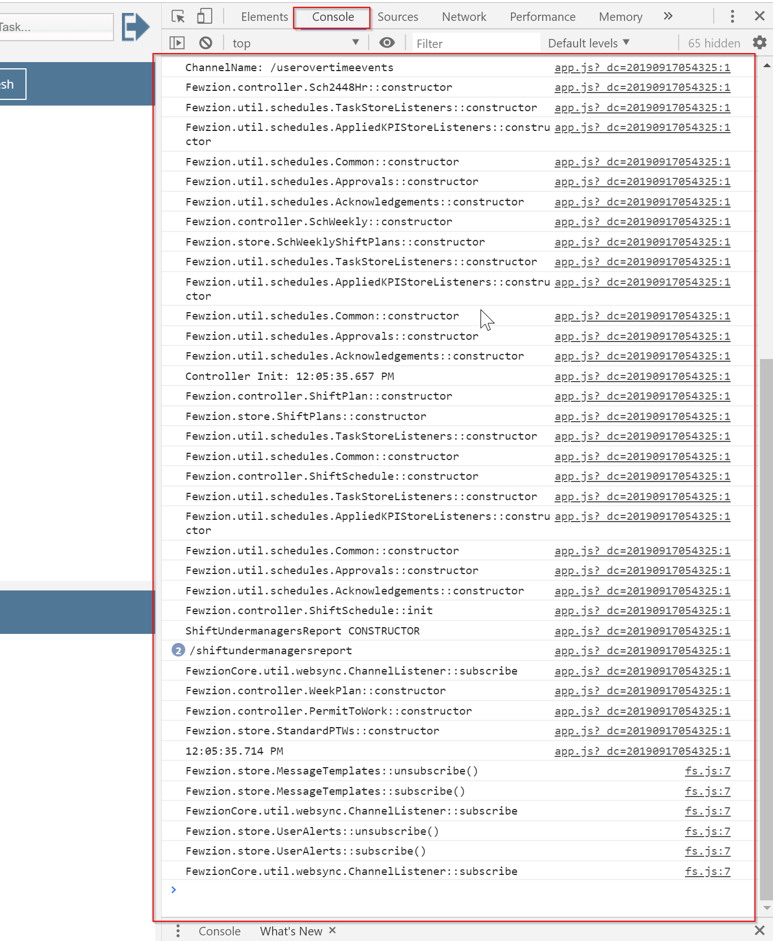Viewport: 773px width, 941px height.
Task: Select the What's New drawer tab
Action: click(291, 931)
